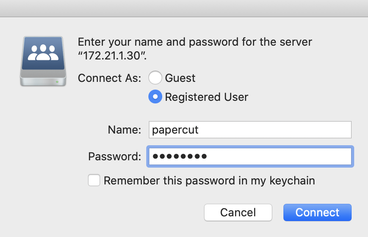The image size is (368, 237).
Task: Click the "Password:" field label
Action: tap(114, 156)
